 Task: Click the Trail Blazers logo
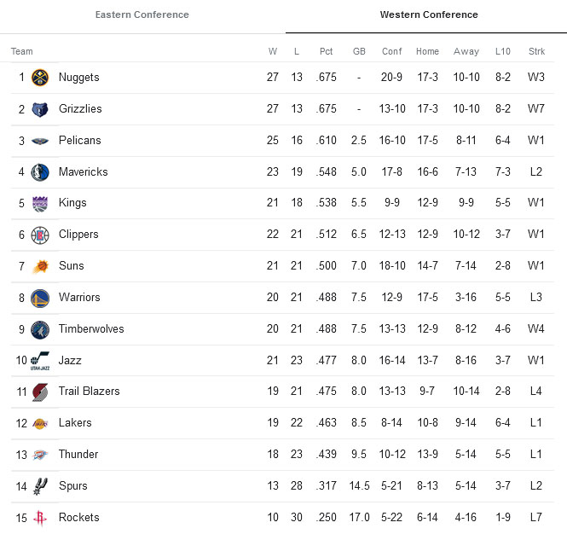click(40, 392)
